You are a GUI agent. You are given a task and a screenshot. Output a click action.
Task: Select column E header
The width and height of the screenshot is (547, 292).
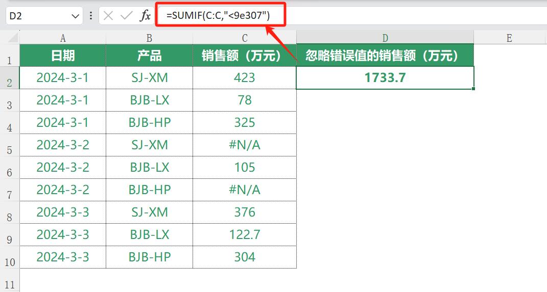[x=509, y=38]
